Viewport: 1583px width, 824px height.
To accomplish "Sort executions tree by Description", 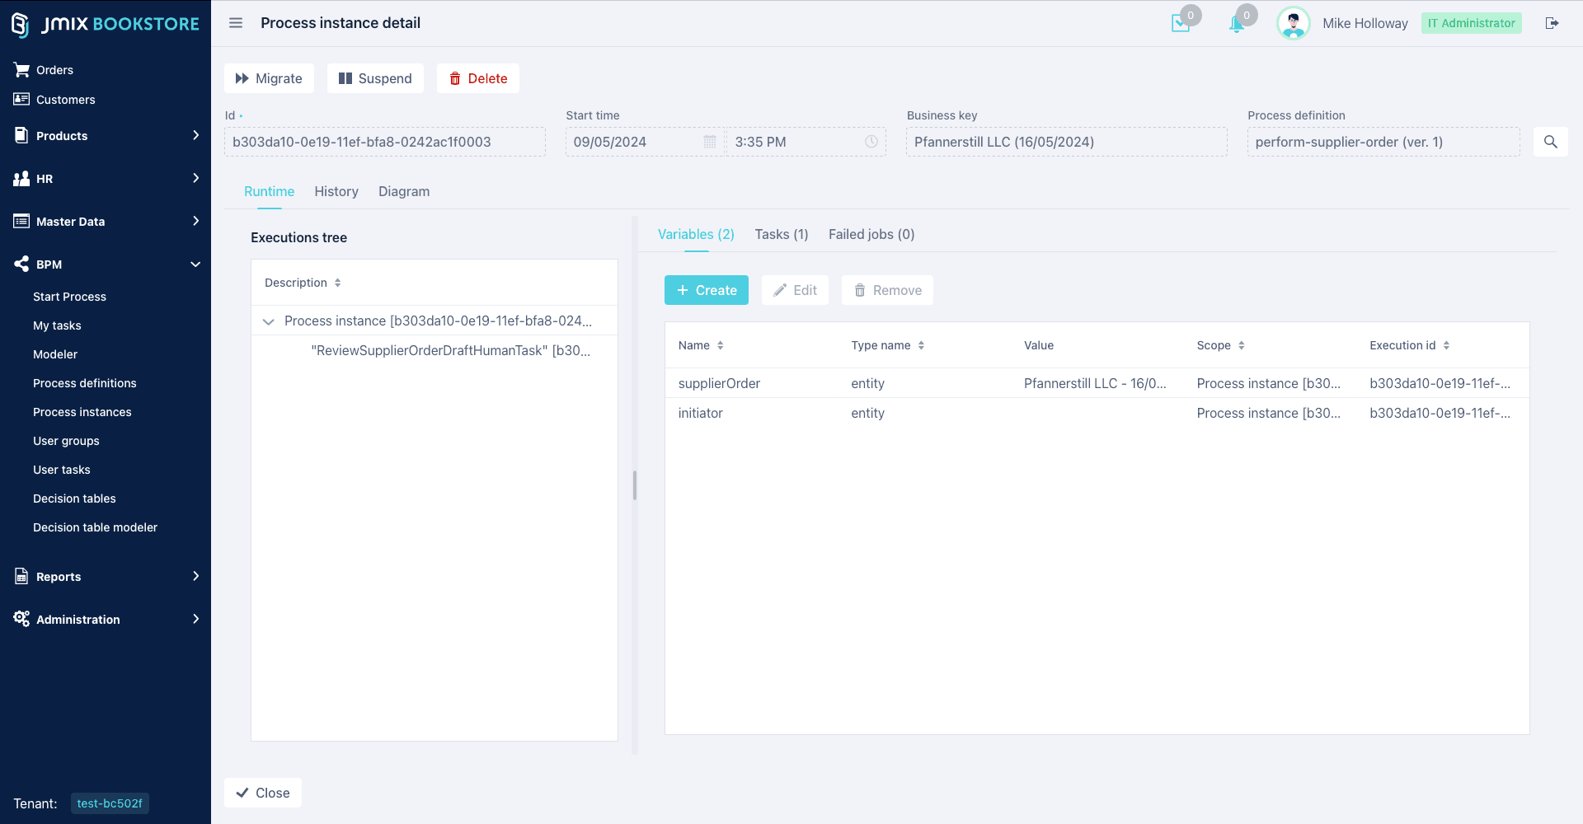I will pyautogui.click(x=337, y=283).
